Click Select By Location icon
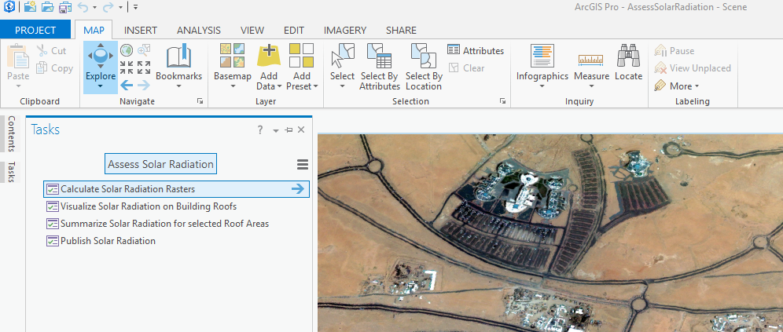This screenshot has width=783, height=332. pyautogui.click(x=424, y=55)
